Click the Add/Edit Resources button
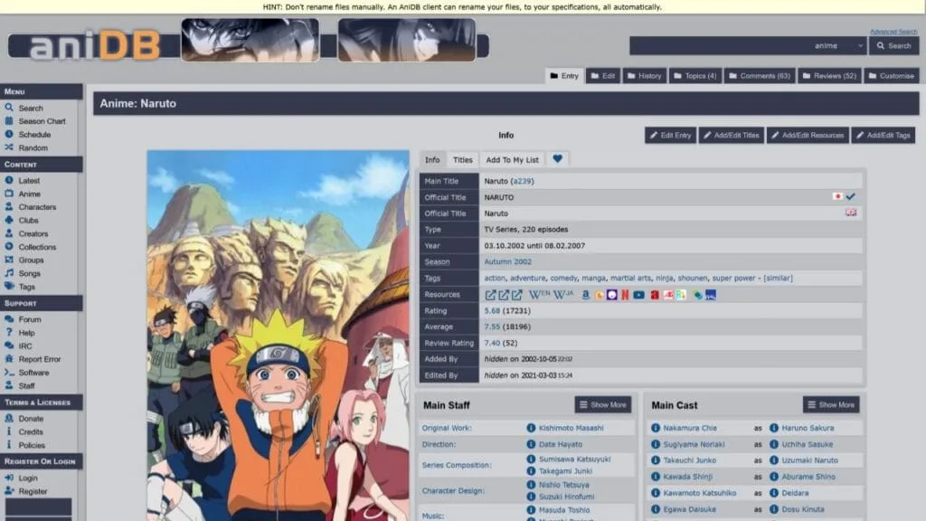This screenshot has height=521, width=926. click(x=808, y=136)
